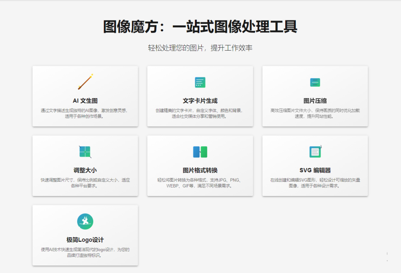
Task: Click the subtitle 轻松处理您的图片 text
Action: pyautogui.click(x=200, y=48)
